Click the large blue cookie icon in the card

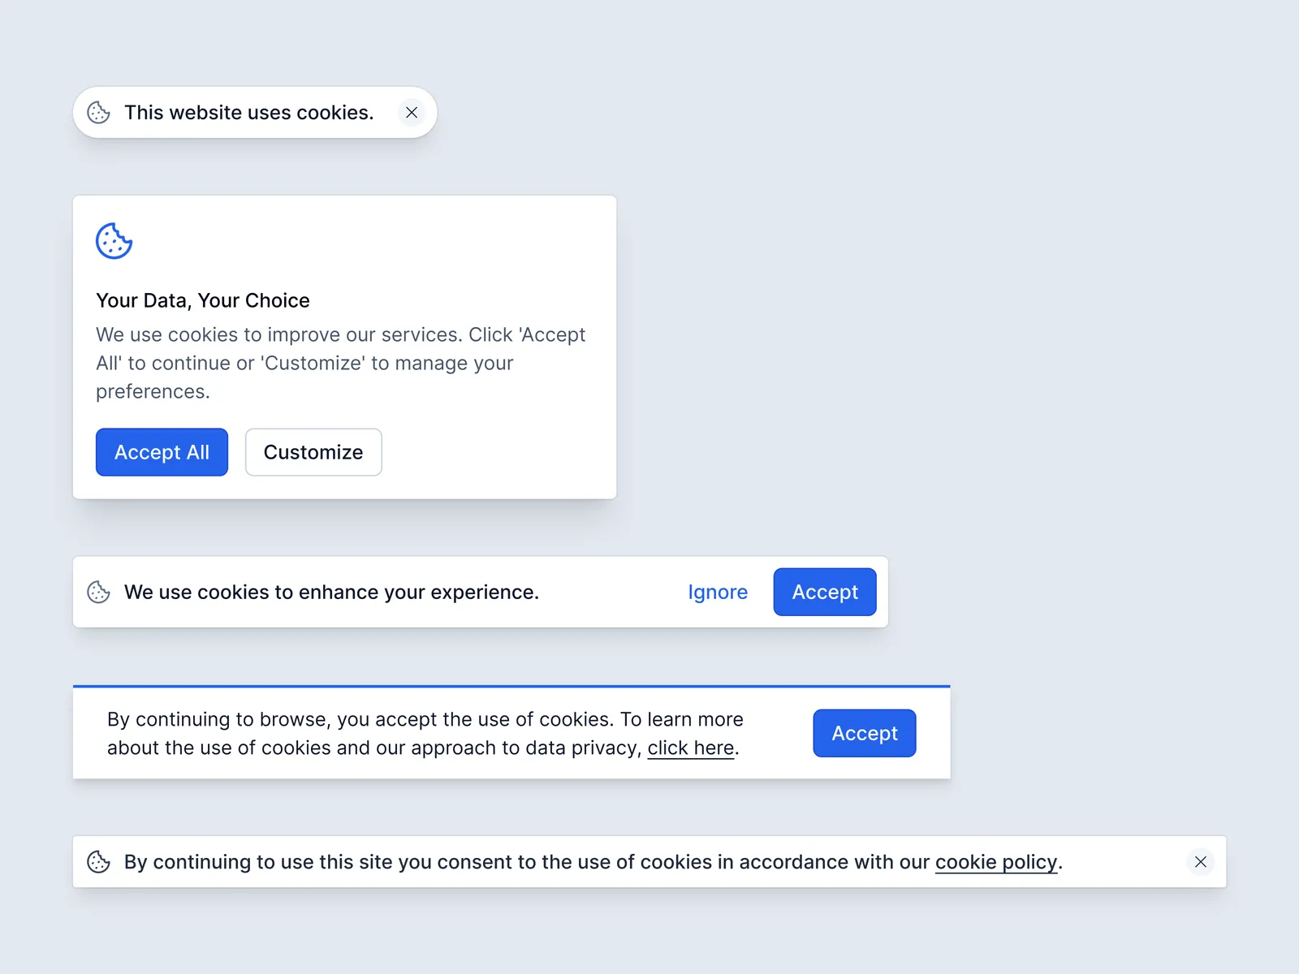114,241
